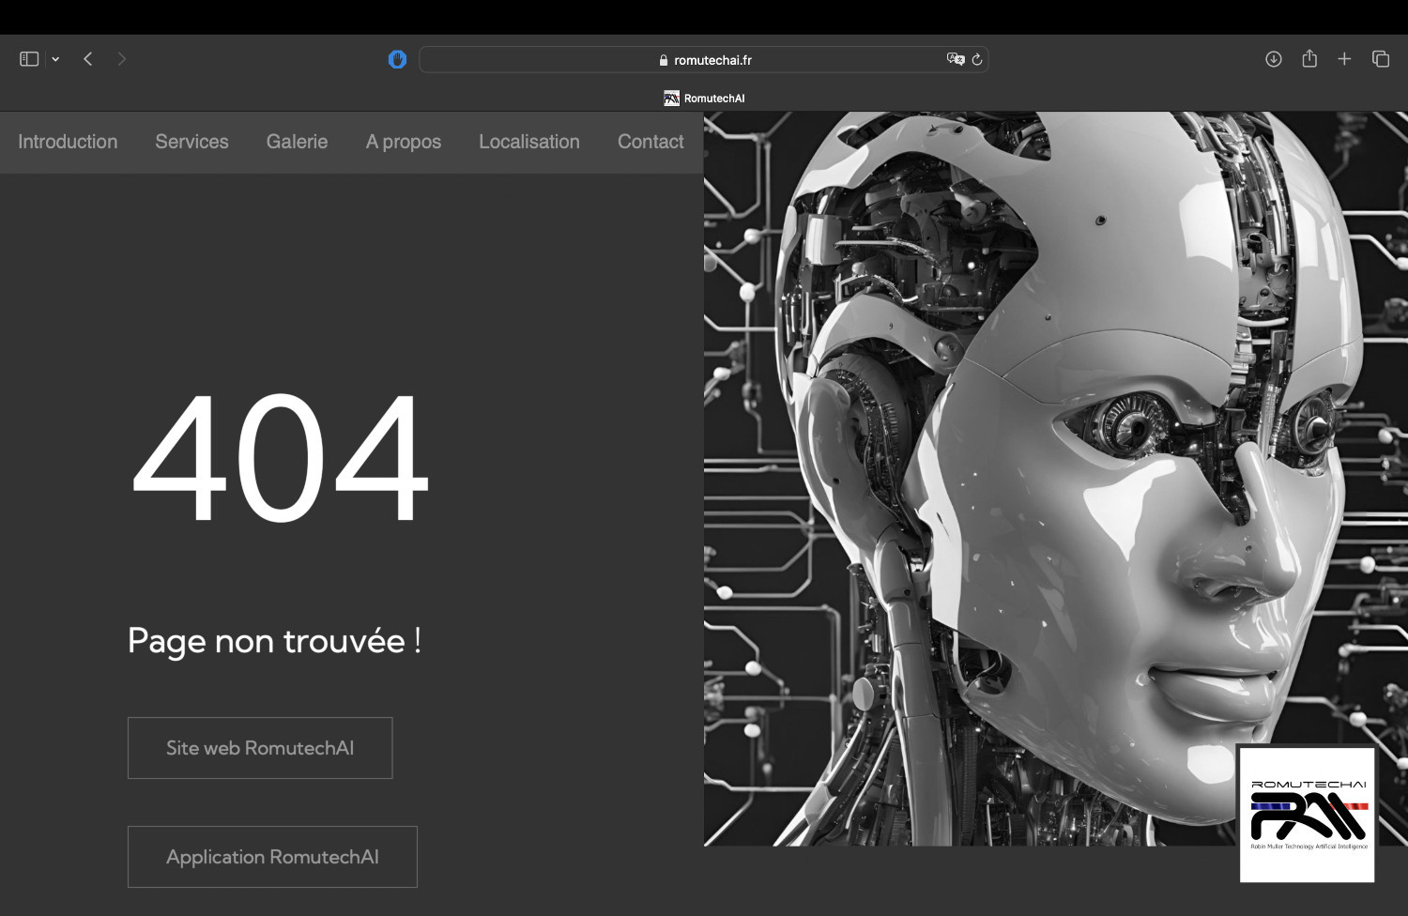The width and height of the screenshot is (1408, 916).
Task: Navigate to A propos
Action: coord(403,142)
